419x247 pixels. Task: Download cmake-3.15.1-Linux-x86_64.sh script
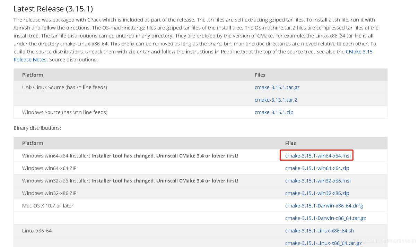click(x=320, y=231)
